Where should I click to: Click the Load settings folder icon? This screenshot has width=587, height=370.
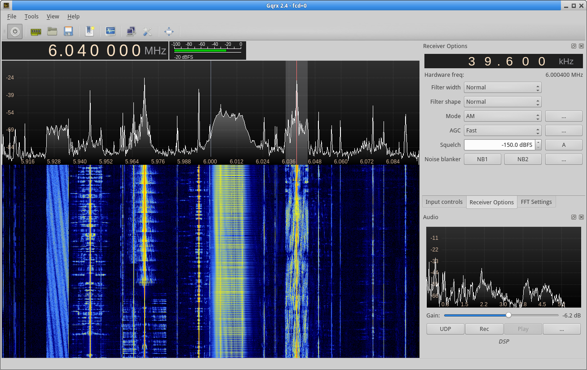(x=52, y=31)
